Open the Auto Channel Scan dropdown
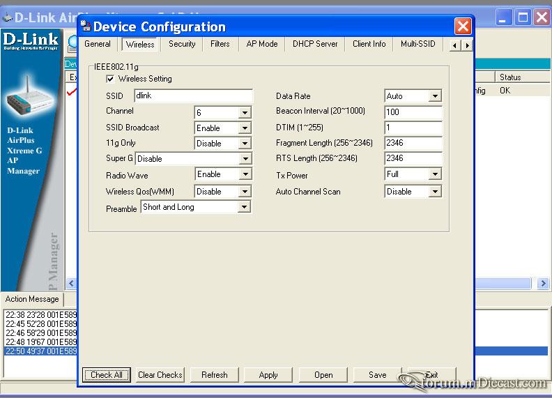The height and width of the screenshot is (398, 552). click(x=435, y=192)
